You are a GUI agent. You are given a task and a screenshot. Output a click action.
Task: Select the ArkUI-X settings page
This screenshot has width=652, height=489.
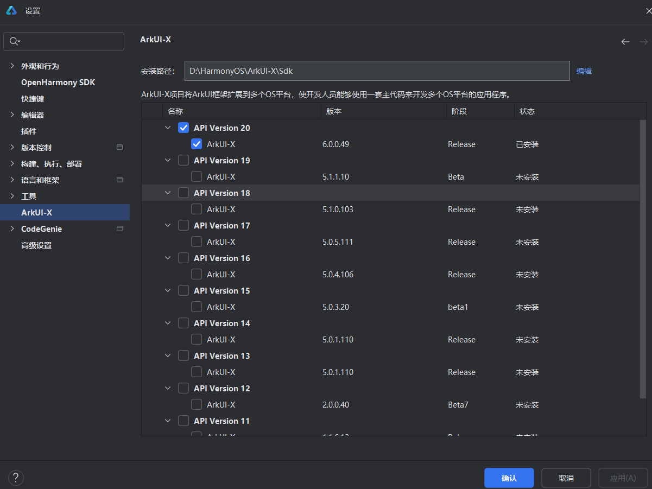65,212
